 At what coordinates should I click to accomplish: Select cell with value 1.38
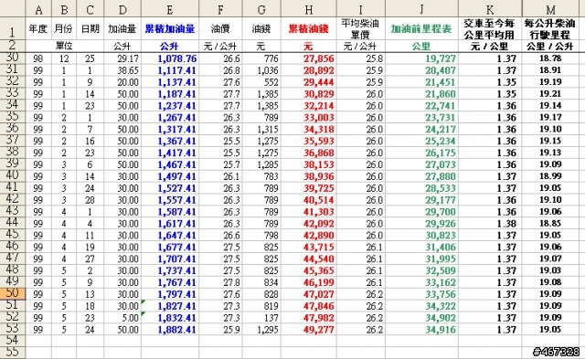[x=490, y=223]
